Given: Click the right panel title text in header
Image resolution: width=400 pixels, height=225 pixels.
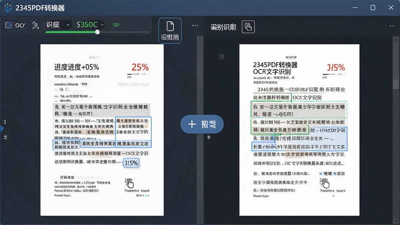Looking at the screenshot, I should 223,27.
